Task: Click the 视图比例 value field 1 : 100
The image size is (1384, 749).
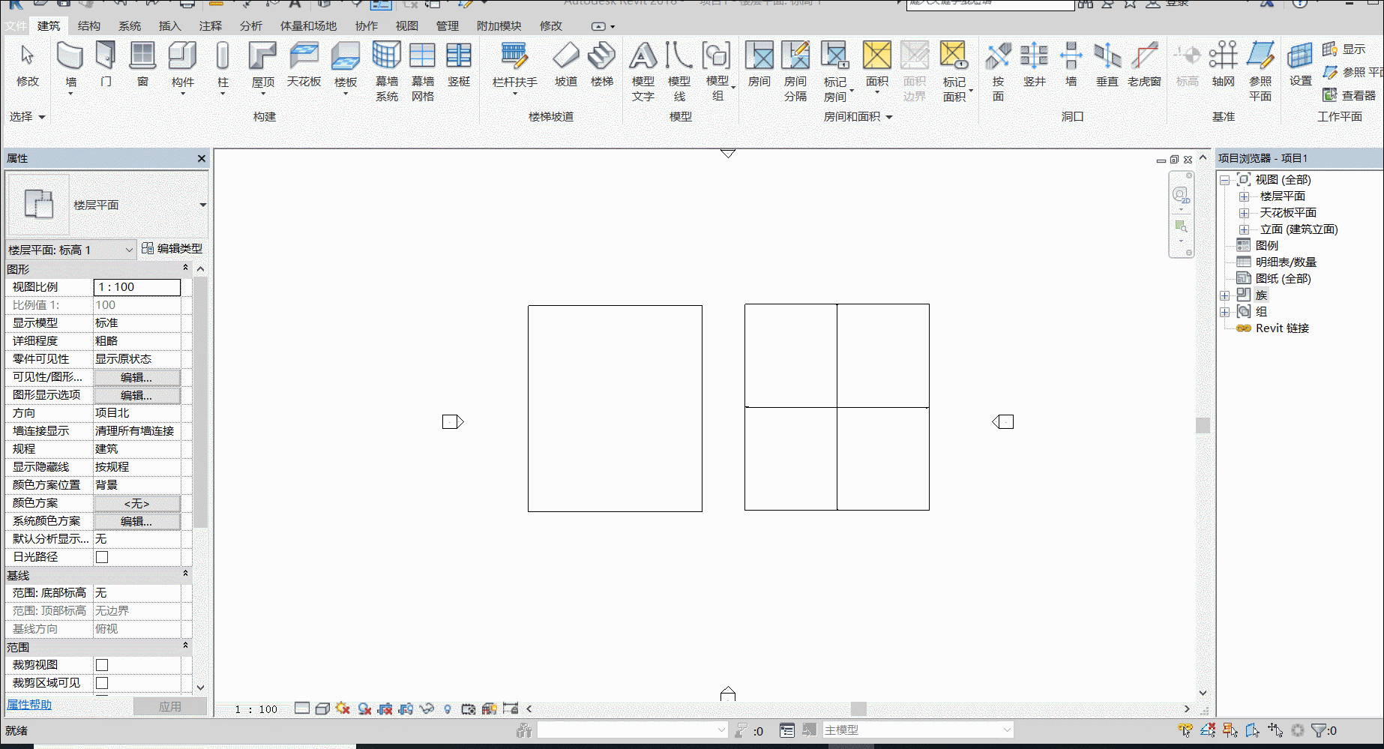Action: pyautogui.click(x=137, y=287)
